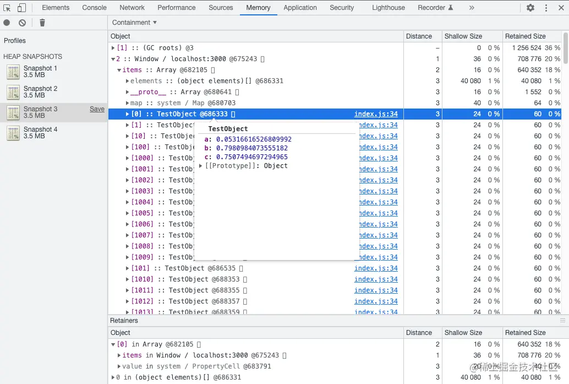Select the Snapshot 4 profile icon
Image resolution: width=569 pixels, height=384 pixels.
(x=13, y=133)
